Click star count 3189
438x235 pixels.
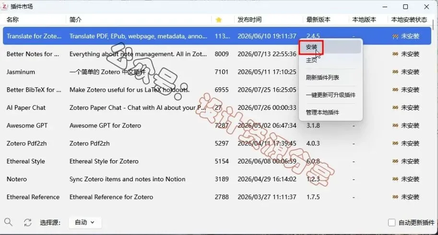click(222, 179)
